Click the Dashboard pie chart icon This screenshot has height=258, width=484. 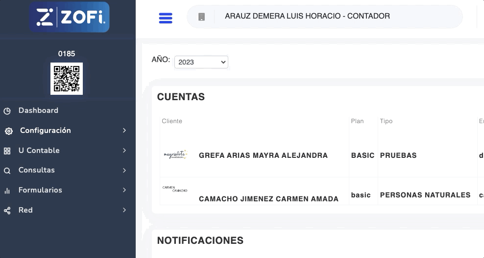(7, 111)
